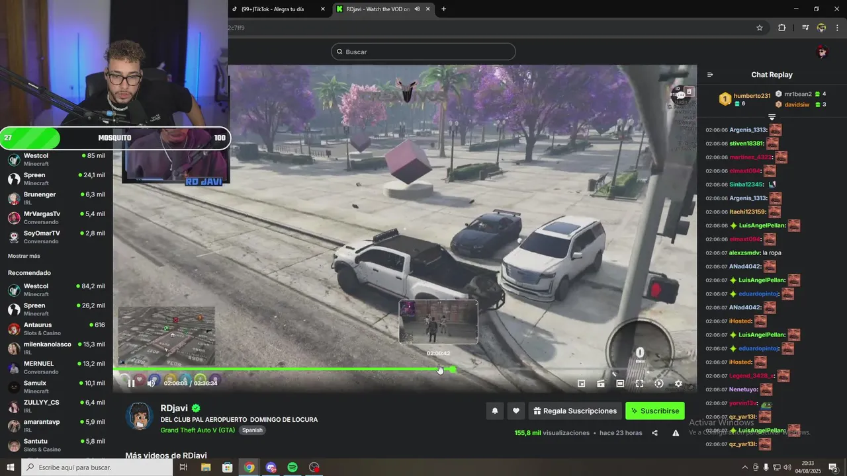Screen dimensions: 847x476
Task: Open Chrome three-dot menu
Action: click(x=838, y=28)
